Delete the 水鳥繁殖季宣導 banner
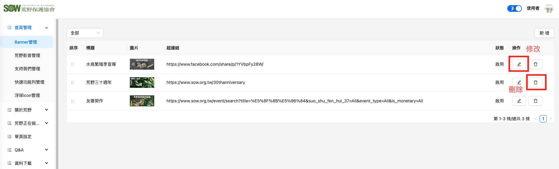This screenshot has width=559, height=169. click(x=535, y=64)
